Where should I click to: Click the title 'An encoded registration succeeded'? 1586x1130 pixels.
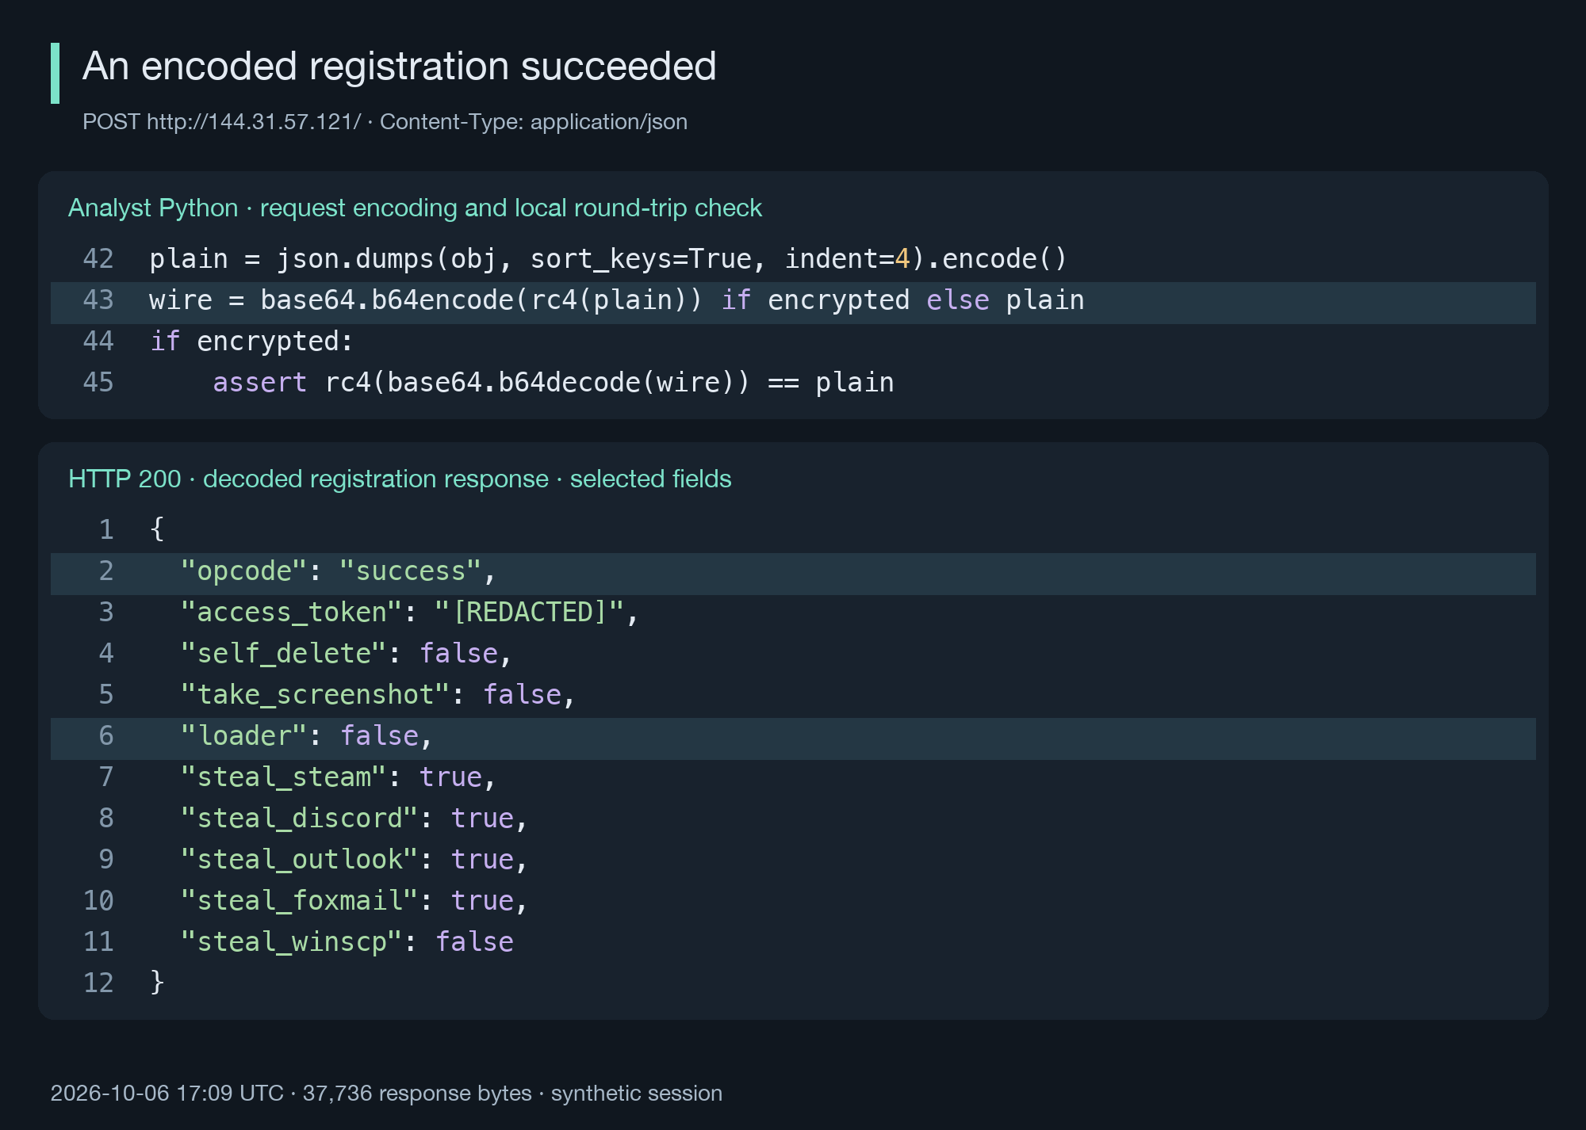coord(399,67)
